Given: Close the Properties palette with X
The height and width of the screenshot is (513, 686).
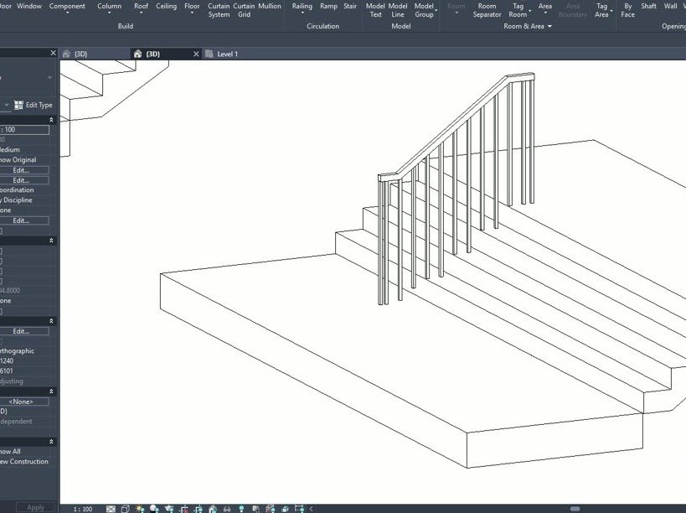Looking at the screenshot, I should pyautogui.click(x=53, y=53).
